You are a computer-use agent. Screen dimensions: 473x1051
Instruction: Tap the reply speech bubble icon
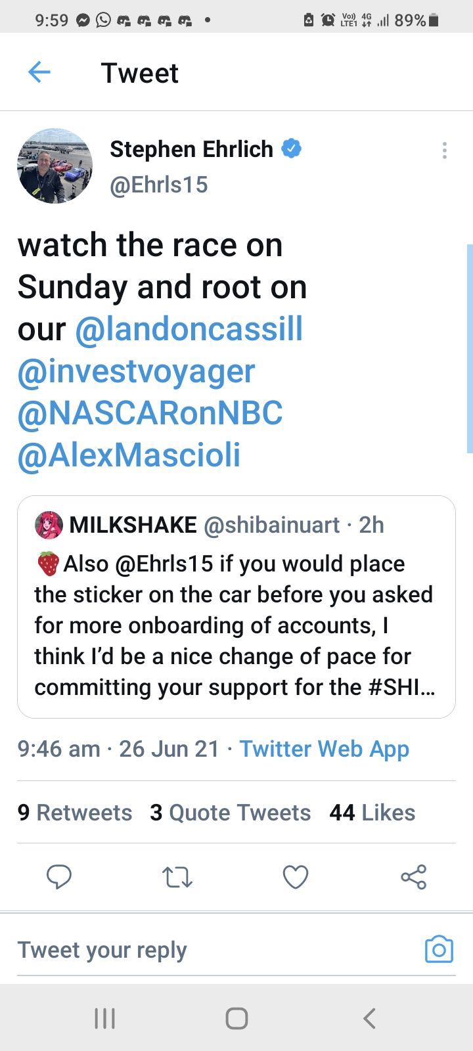pos(59,876)
